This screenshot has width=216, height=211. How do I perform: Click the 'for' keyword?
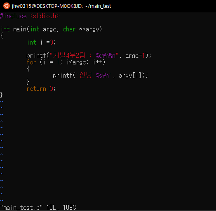point(31,62)
